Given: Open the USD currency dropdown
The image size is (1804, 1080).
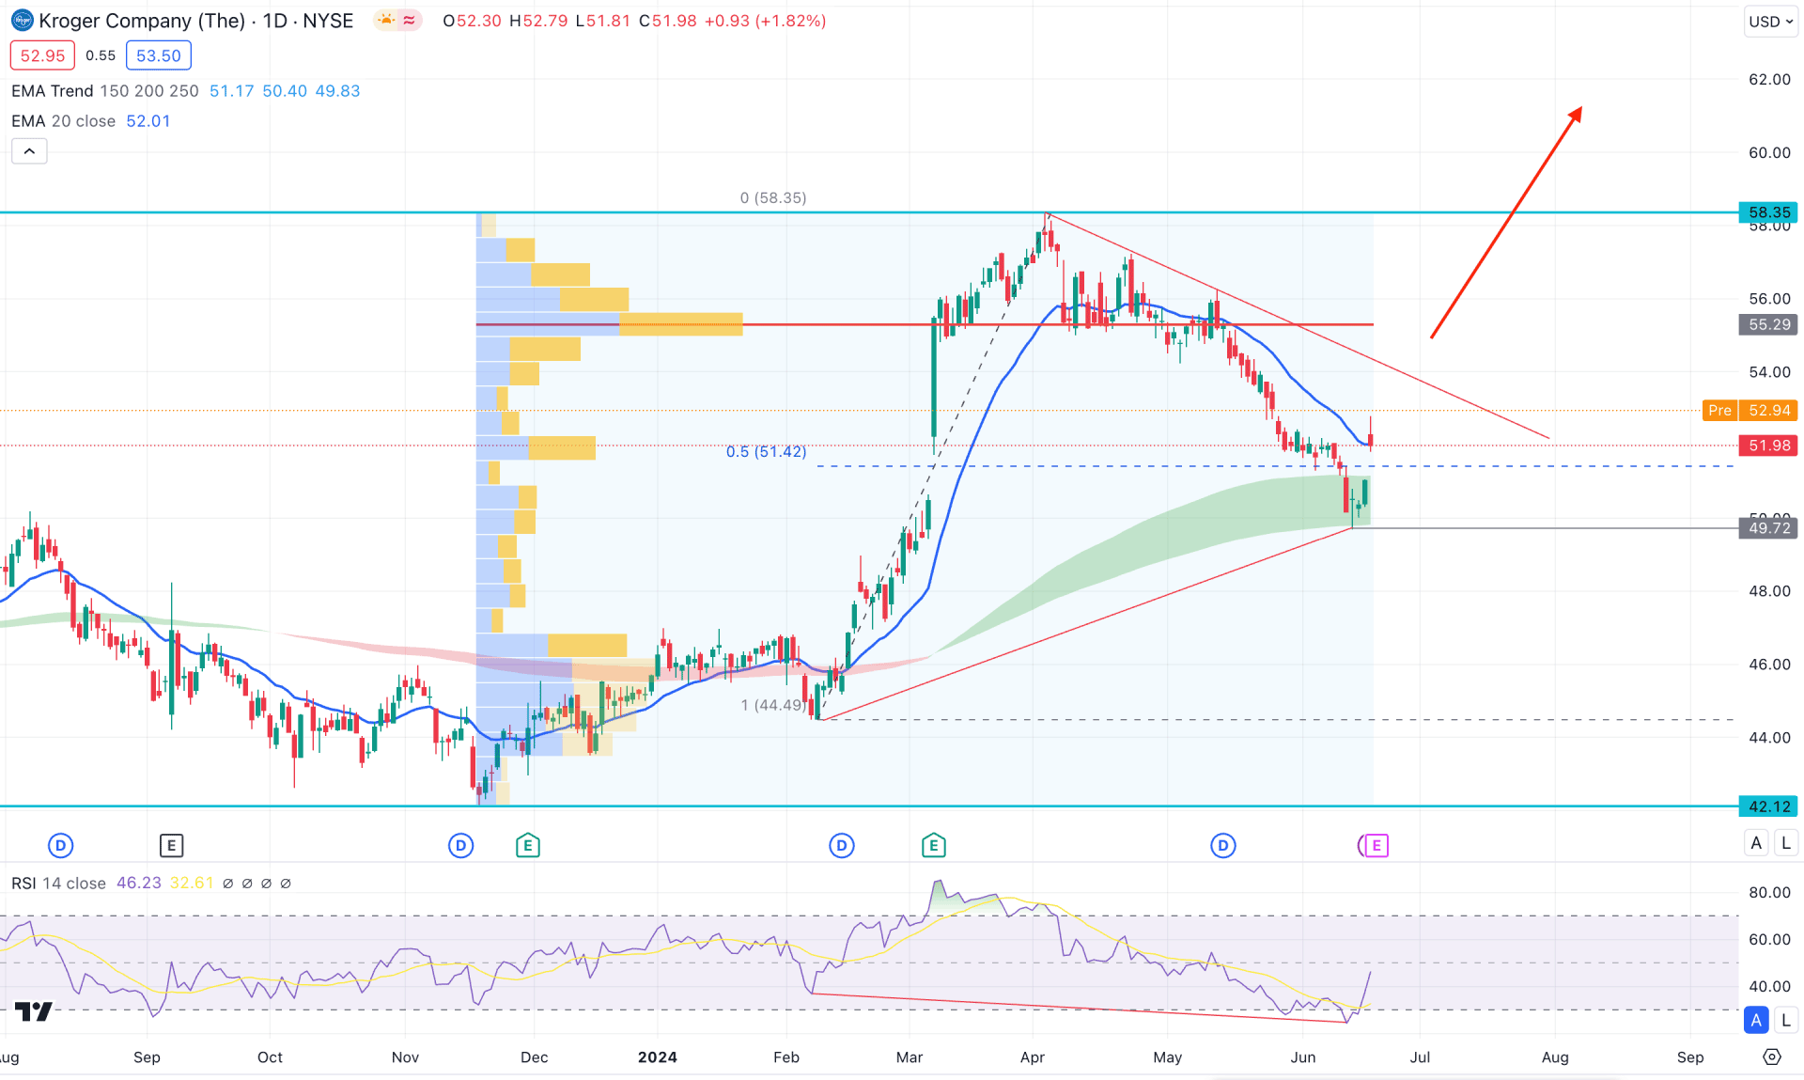Looking at the screenshot, I should tap(1770, 22).
